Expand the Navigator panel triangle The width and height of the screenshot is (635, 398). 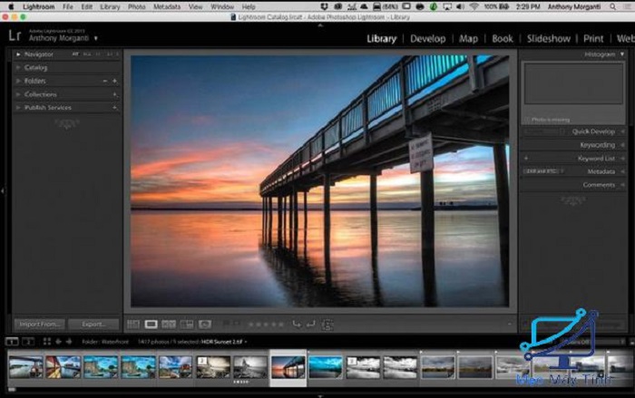[x=18, y=54]
